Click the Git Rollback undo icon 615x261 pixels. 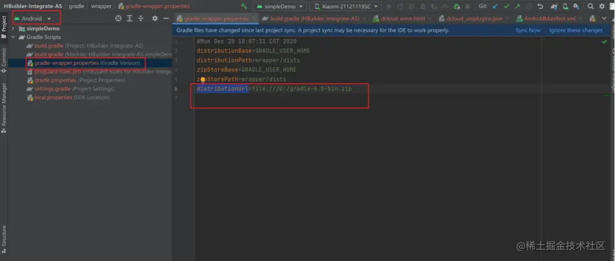point(540,6)
